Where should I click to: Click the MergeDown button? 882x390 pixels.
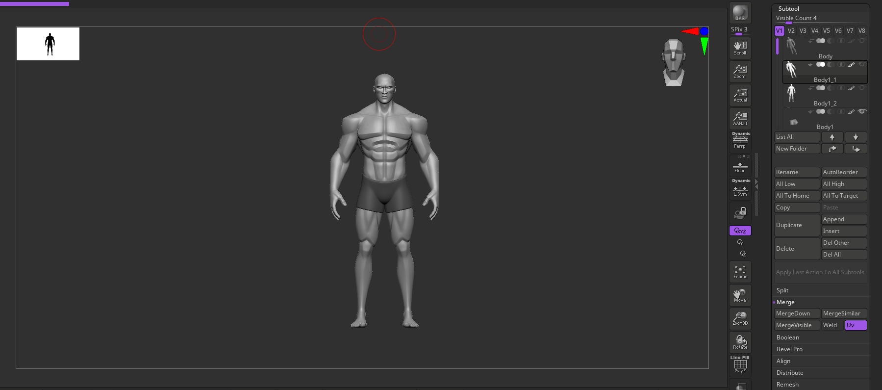(797, 313)
